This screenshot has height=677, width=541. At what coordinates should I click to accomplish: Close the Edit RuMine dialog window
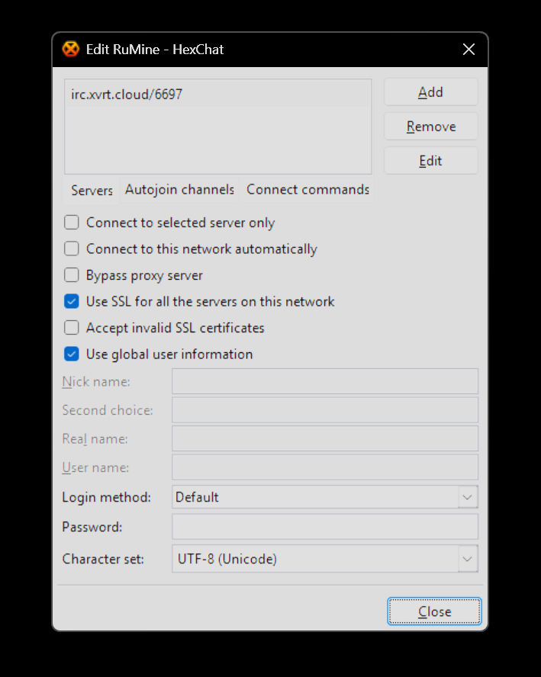click(x=469, y=50)
